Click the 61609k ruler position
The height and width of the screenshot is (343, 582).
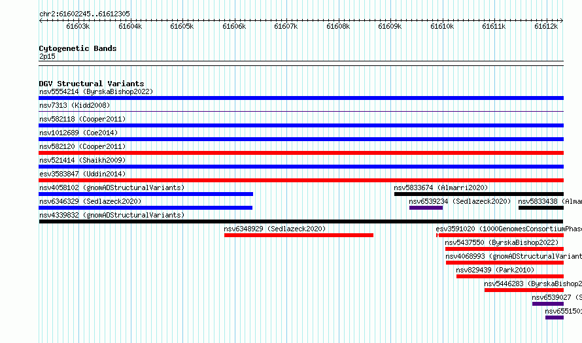(390, 26)
